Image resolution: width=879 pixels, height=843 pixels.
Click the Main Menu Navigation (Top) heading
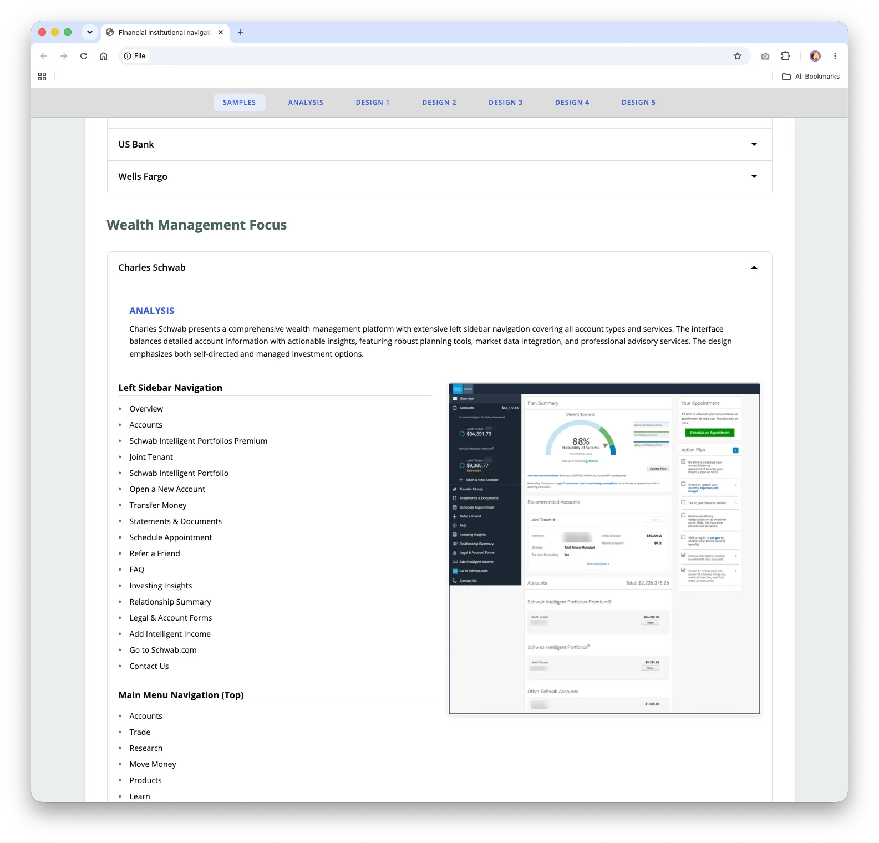point(181,695)
